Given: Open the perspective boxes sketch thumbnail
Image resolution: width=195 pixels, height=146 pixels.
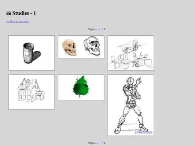Looking at the screenshot, I should pyautogui.click(x=131, y=53).
